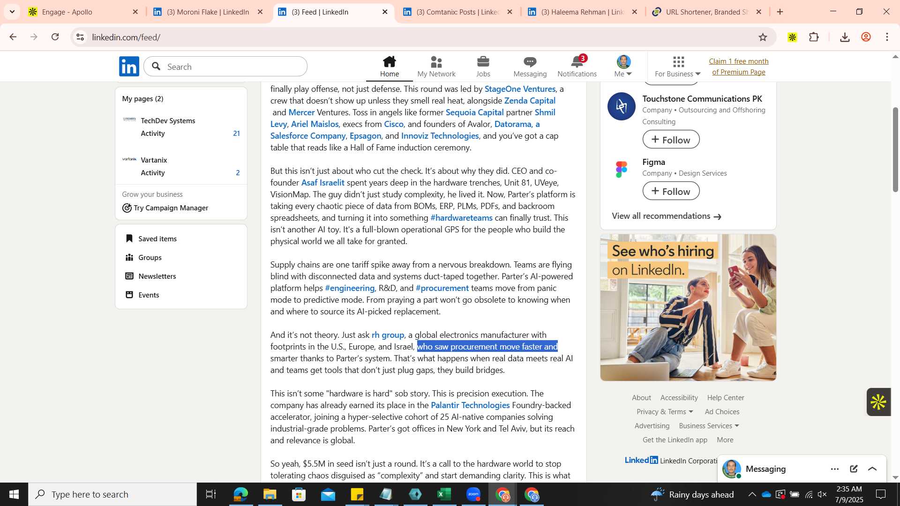Open a new browser tab

[780, 12]
